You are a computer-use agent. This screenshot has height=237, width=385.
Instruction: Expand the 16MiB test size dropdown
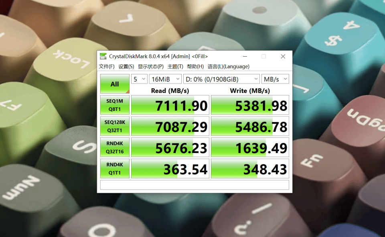click(x=165, y=79)
